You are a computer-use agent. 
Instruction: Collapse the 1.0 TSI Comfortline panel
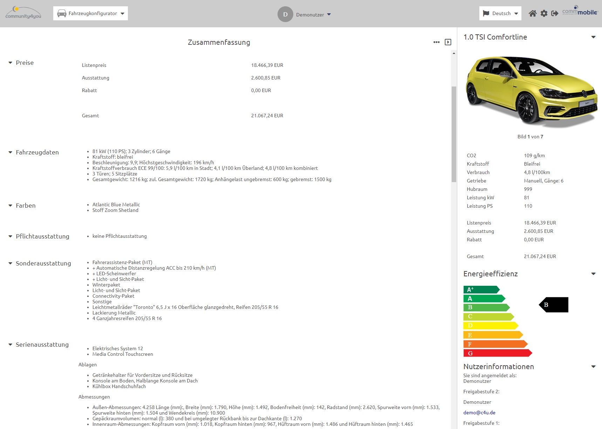(x=593, y=37)
